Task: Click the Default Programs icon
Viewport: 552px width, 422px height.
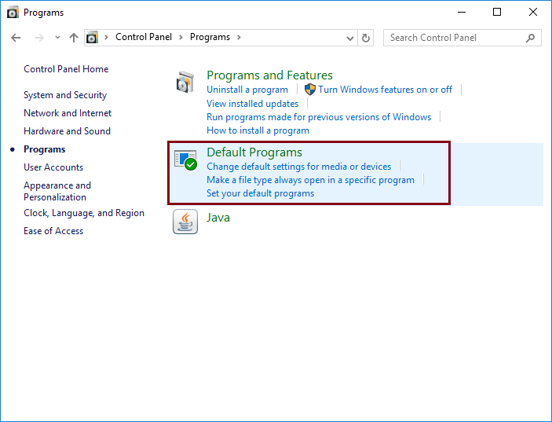Action: [x=185, y=160]
